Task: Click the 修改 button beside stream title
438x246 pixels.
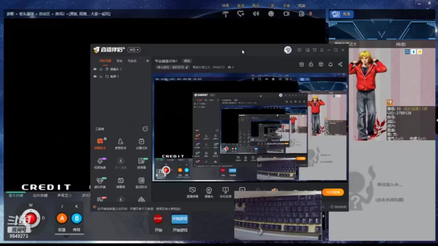Action: tap(187, 61)
